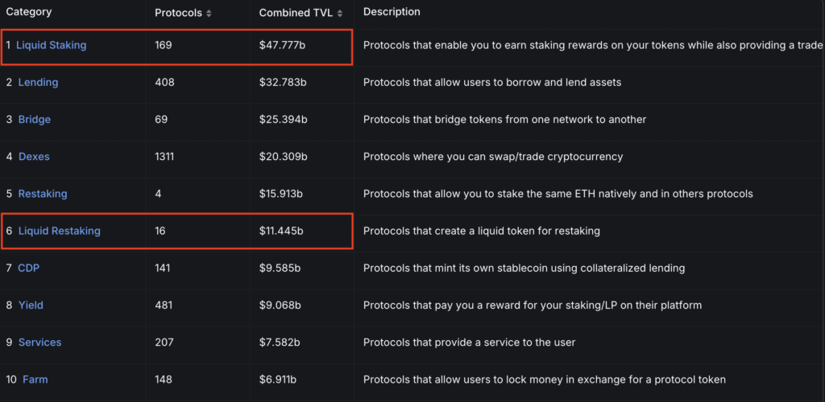Sort by Combined TVL arrow icon
The height and width of the screenshot is (402, 825).
point(340,14)
